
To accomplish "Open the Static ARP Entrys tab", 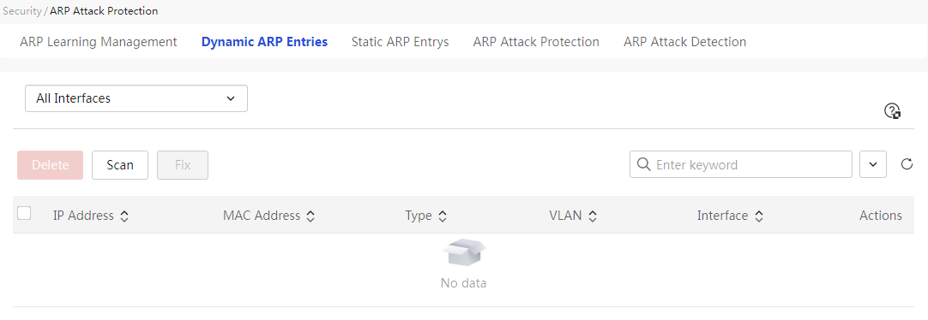I will pyautogui.click(x=400, y=42).
